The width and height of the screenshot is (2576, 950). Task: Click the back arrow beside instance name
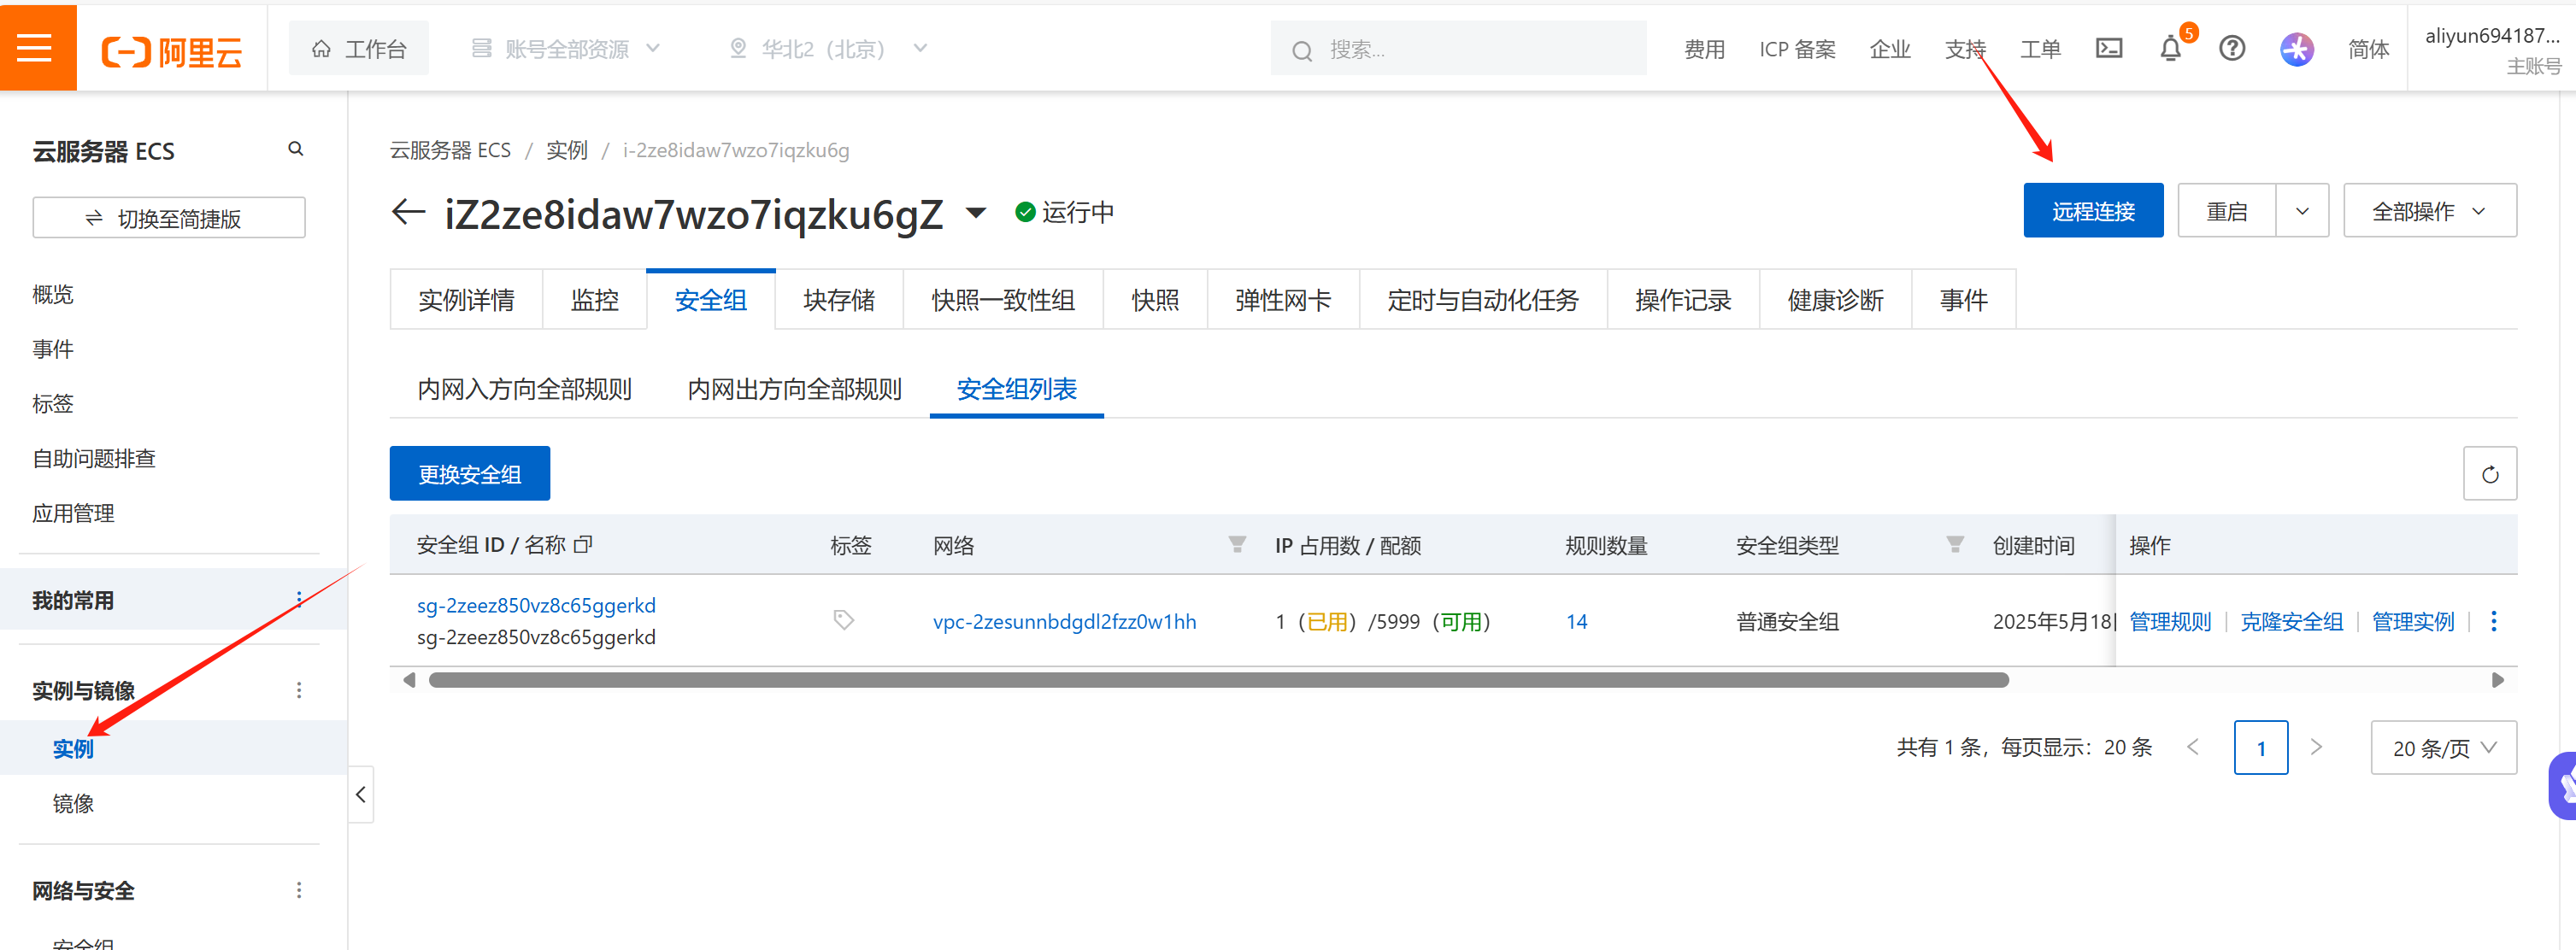pyautogui.click(x=408, y=212)
